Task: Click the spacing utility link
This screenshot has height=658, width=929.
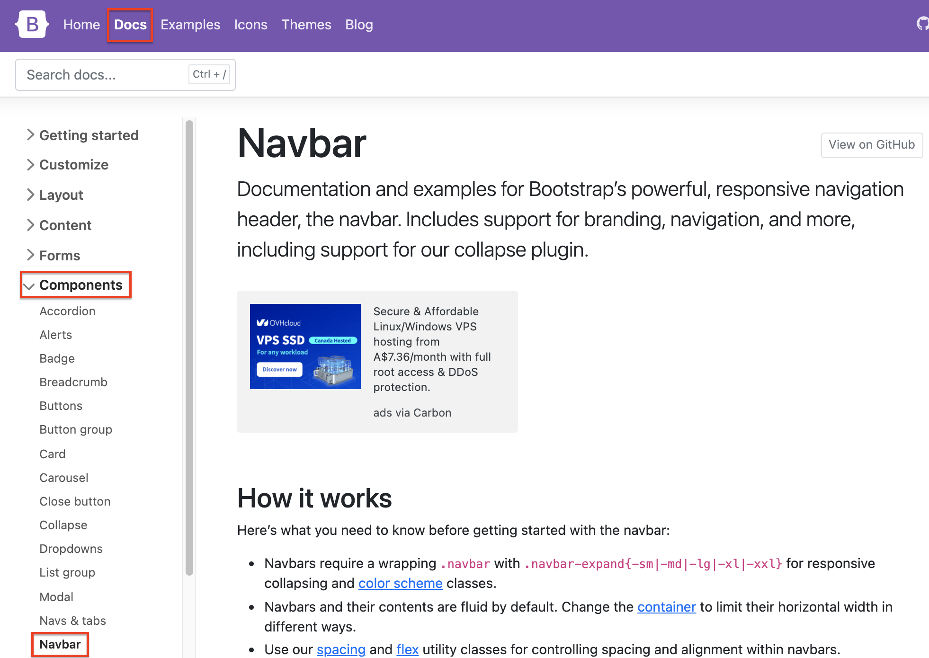Action: (x=341, y=649)
